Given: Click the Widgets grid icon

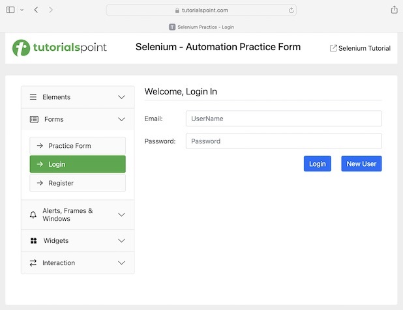Looking at the screenshot, I should click(x=33, y=241).
